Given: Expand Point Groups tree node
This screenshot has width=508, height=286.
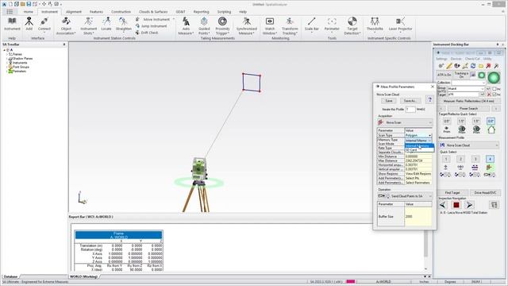Looking at the screenshot, I should (x=7, y=67).
